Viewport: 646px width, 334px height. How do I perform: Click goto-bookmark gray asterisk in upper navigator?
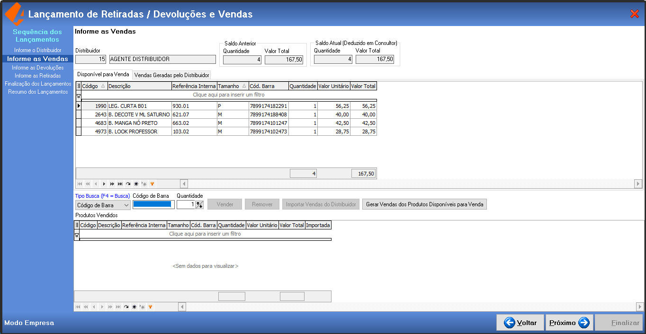144,184
